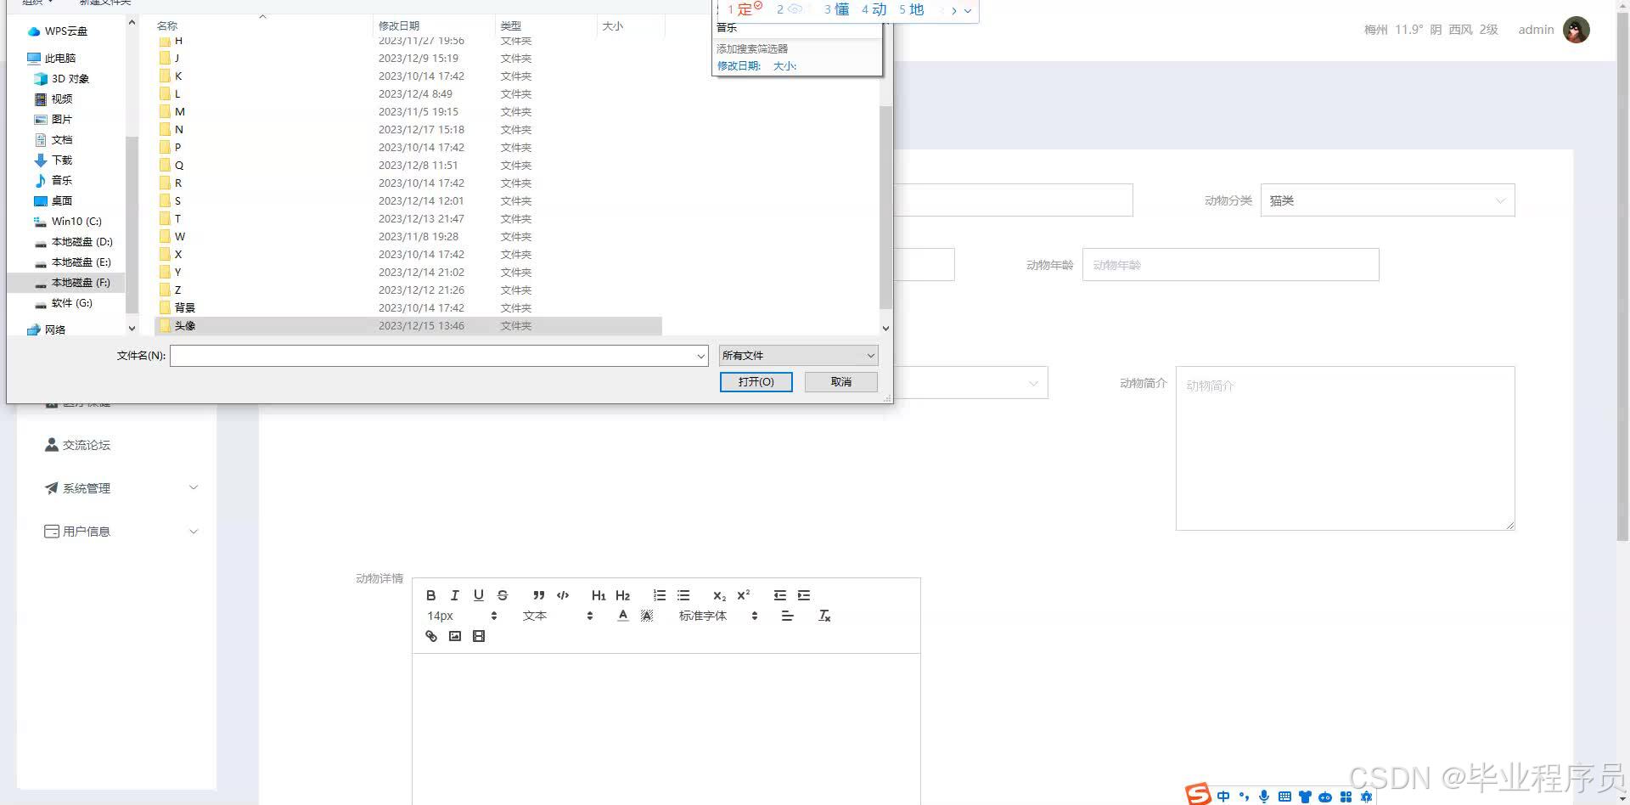
Task: Select 此电脑 in the navigation pane
Action: click(59, 59)
